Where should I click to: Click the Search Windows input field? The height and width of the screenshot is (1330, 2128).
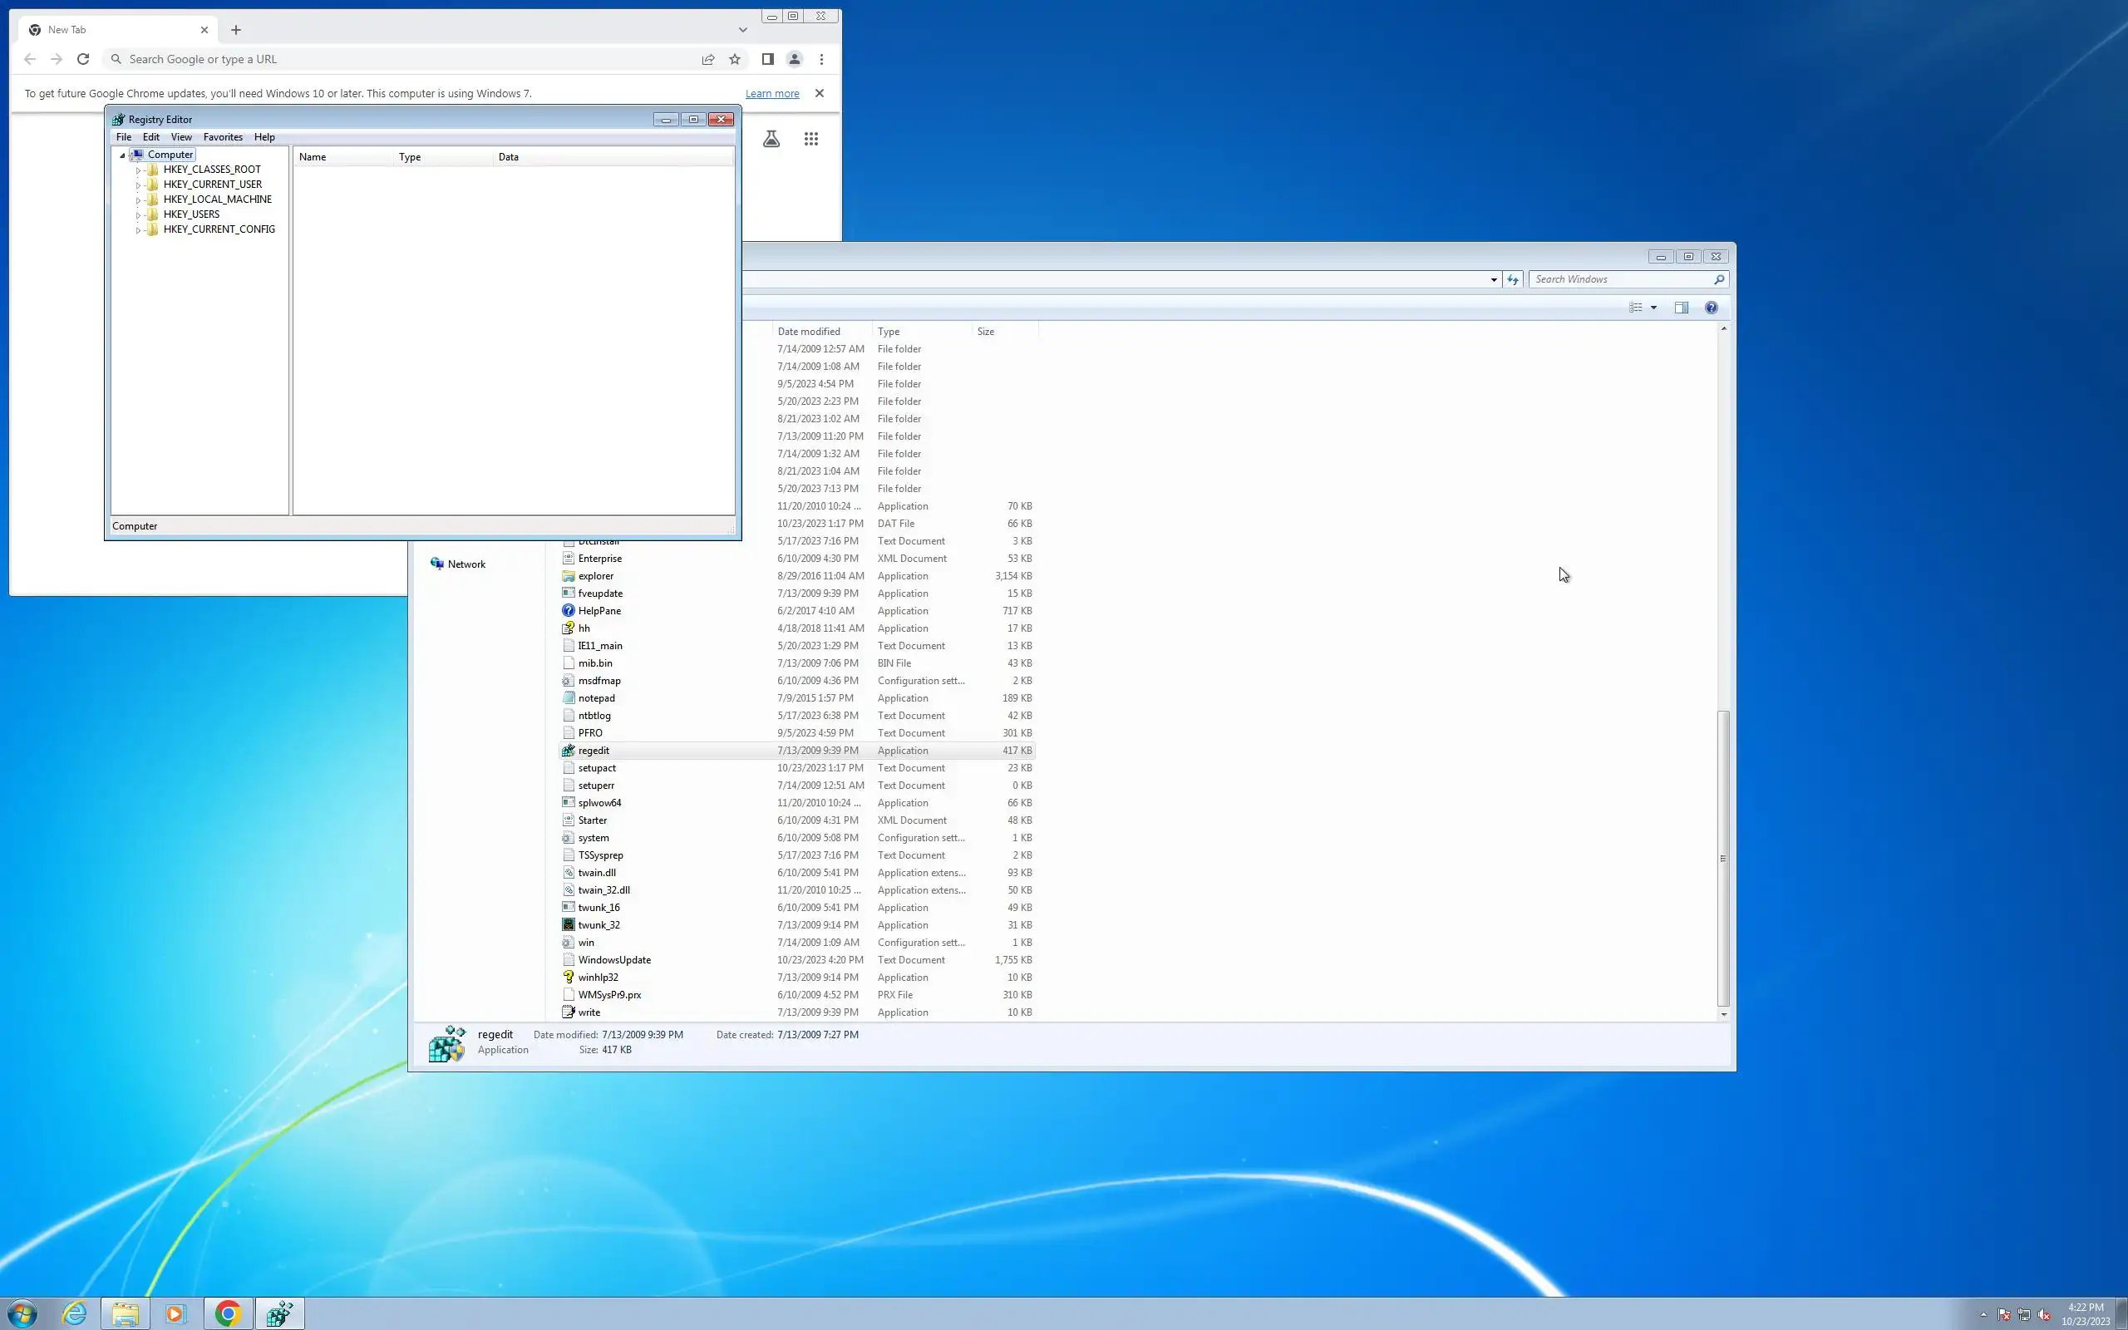pos(1620,280)
